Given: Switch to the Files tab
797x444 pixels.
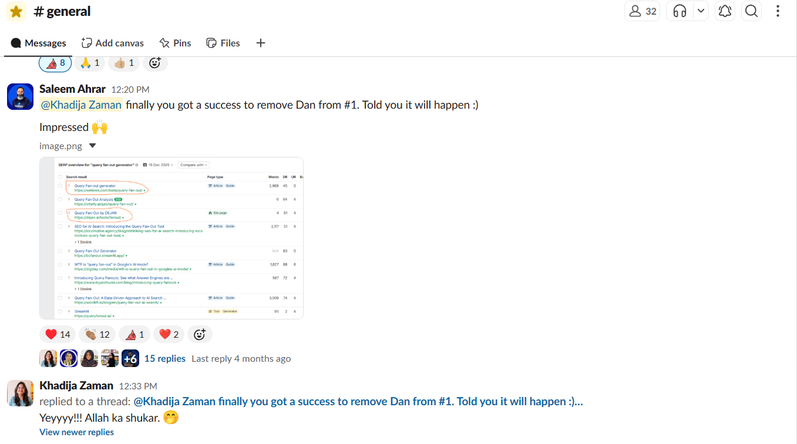Looking at the screenshot, I should coord(223,43).
